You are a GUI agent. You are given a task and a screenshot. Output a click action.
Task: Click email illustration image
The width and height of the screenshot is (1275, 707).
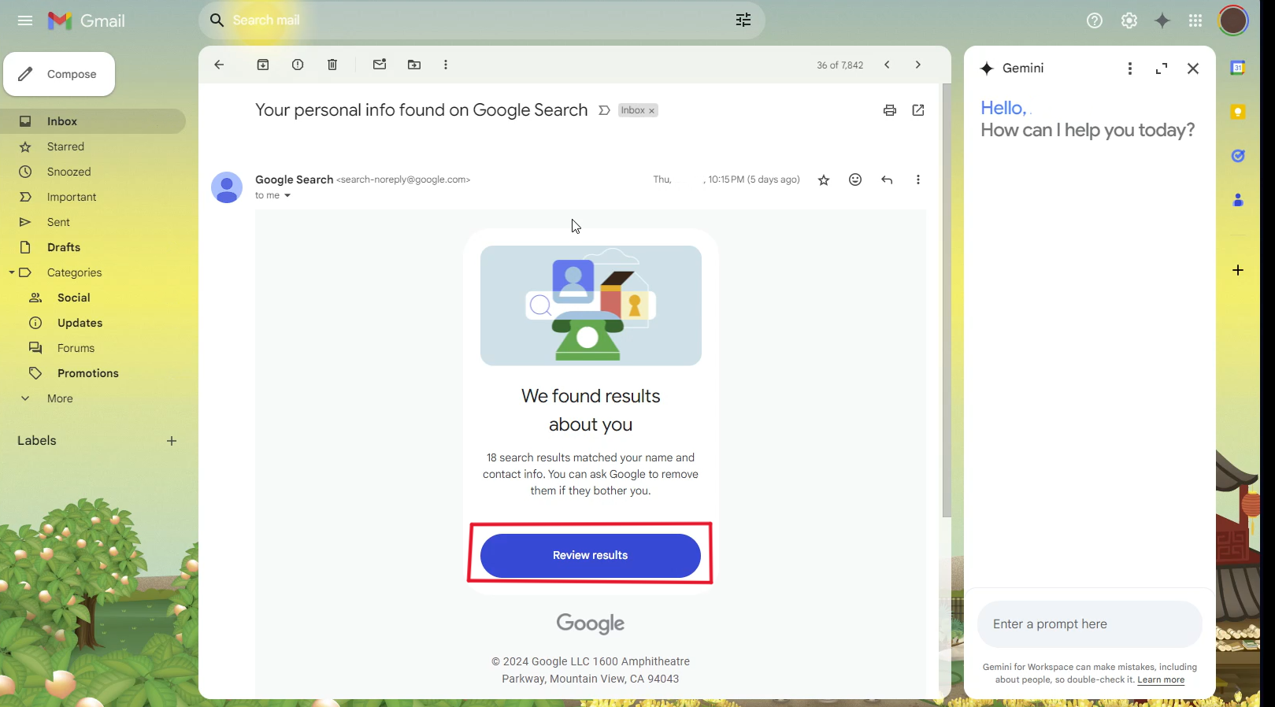click(x=591, y=305)
